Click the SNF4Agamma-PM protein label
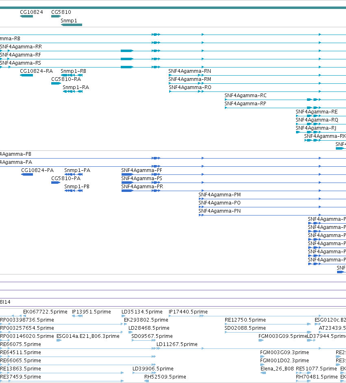Image resolution: width=346 pixels, height=383 pixels. tap(220, 195)
